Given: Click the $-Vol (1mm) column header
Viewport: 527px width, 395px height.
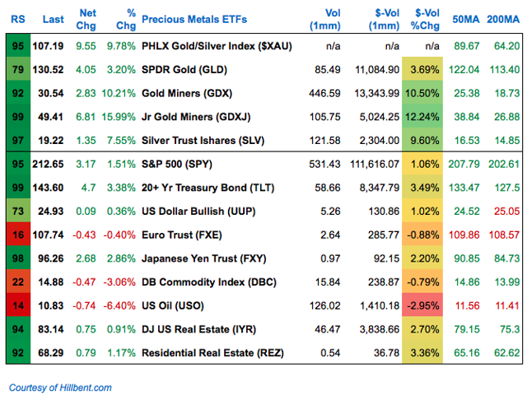Looking at the screenshot, I should coord(385,19).
